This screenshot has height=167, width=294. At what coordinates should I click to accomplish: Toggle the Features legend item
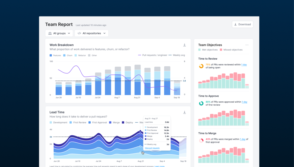point(55,55)
